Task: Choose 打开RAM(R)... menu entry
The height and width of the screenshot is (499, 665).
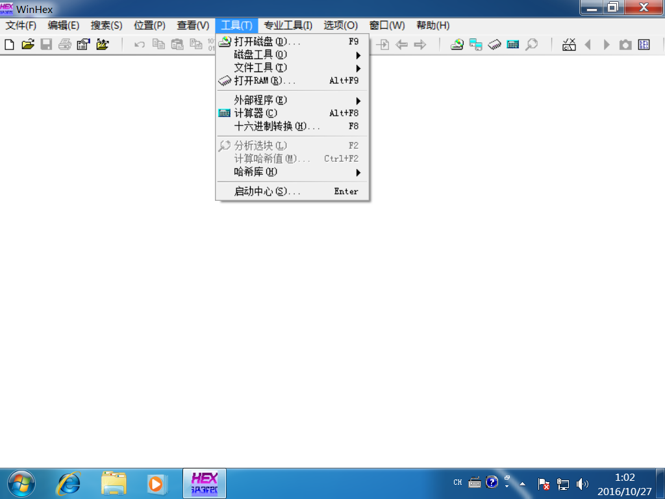Action: [292, 81]
